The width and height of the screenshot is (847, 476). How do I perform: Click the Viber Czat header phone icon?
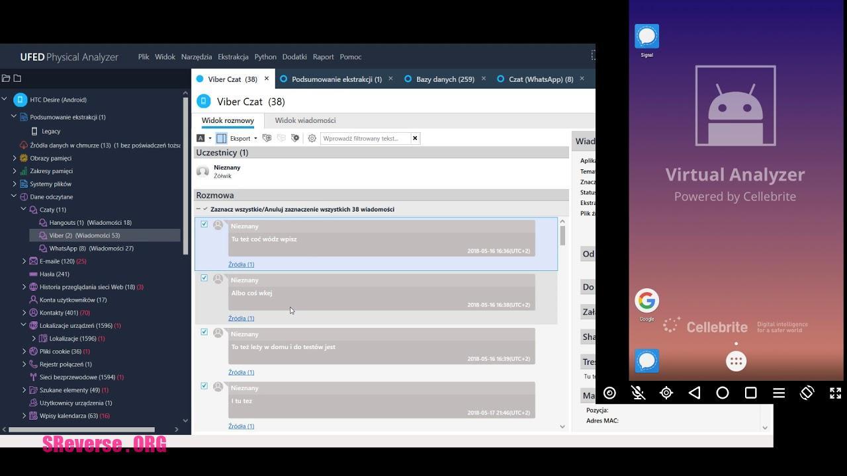coord(203,101)
